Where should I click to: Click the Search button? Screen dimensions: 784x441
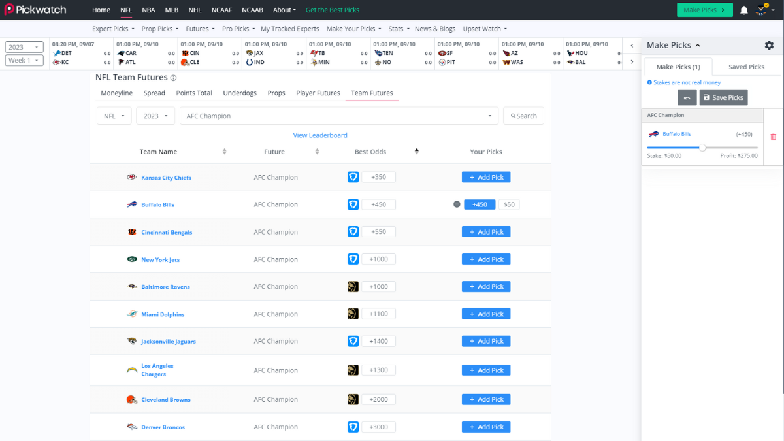click(x=523, y=116)
